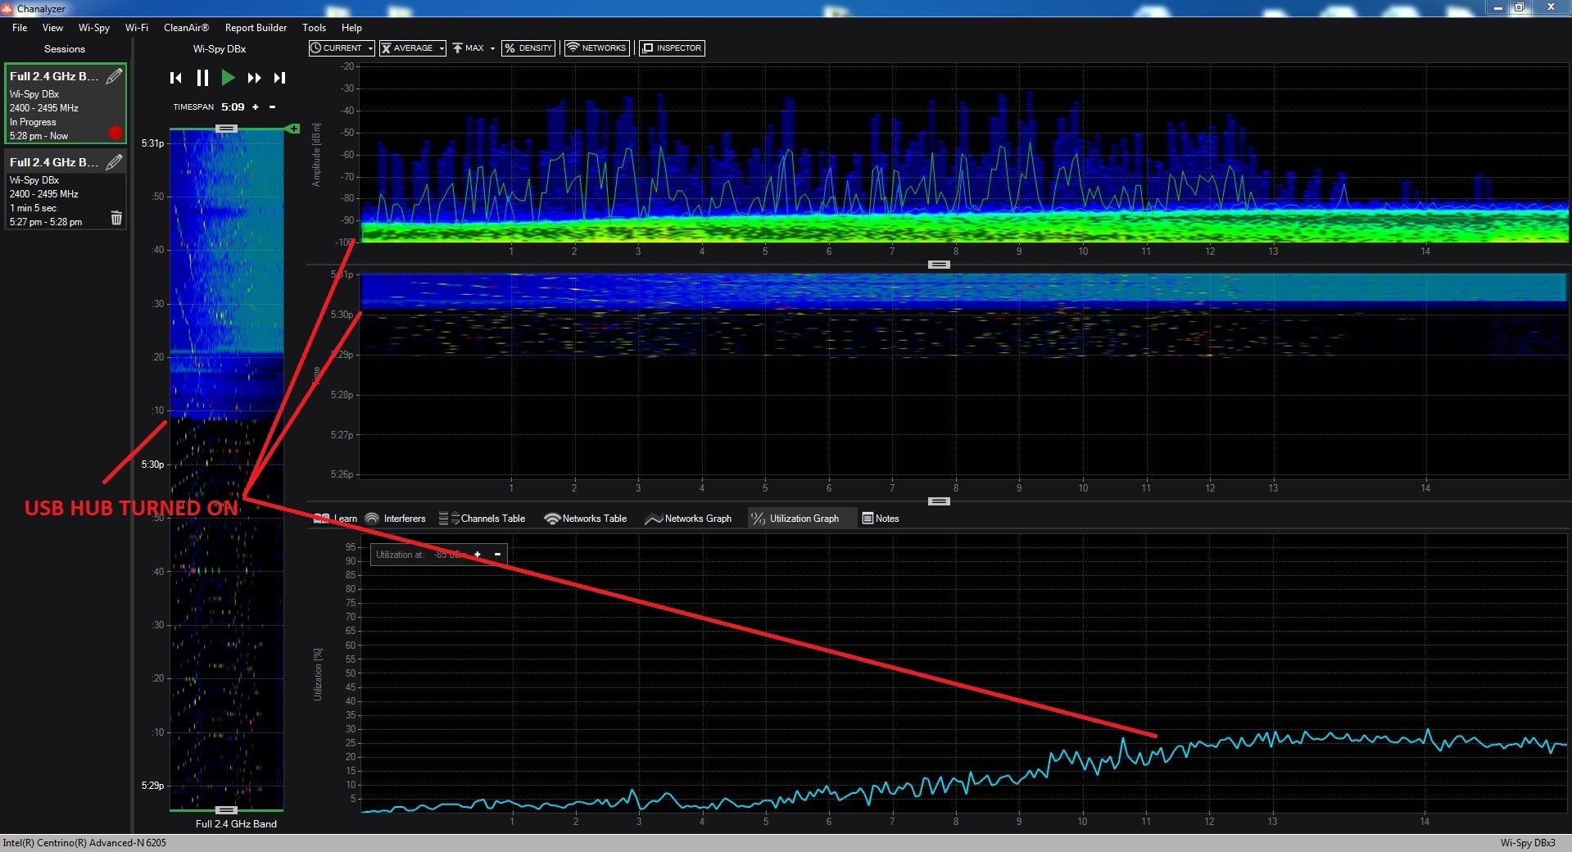Toggle the DENSITY view button
Image resolution: width=1572 pixels, height=852 pixels.
[528, 48]
